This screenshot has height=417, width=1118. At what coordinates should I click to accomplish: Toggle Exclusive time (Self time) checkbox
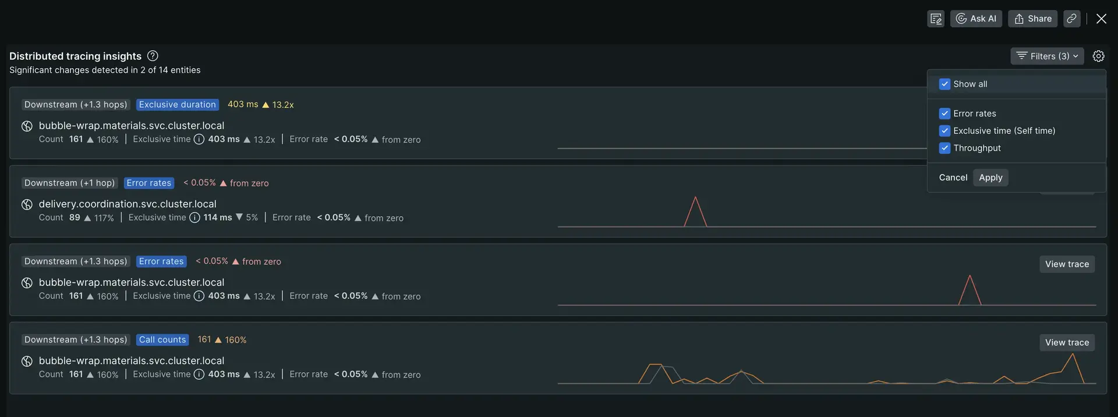944,131
